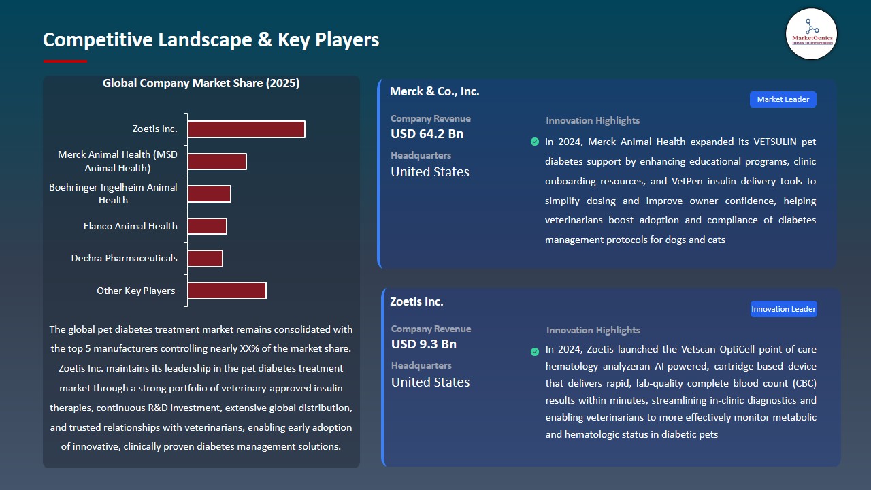This screenshot has width=871, height=490.
Task: Select the Zoetis Inc. bar in chart
Action: [246, 129]
